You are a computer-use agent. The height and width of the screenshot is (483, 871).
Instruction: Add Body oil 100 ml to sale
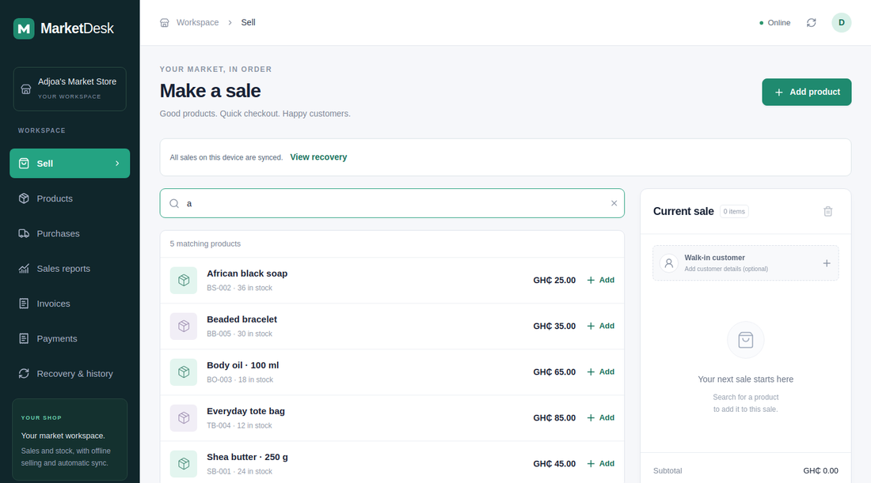pyautogui.click(x=600, y=372)
